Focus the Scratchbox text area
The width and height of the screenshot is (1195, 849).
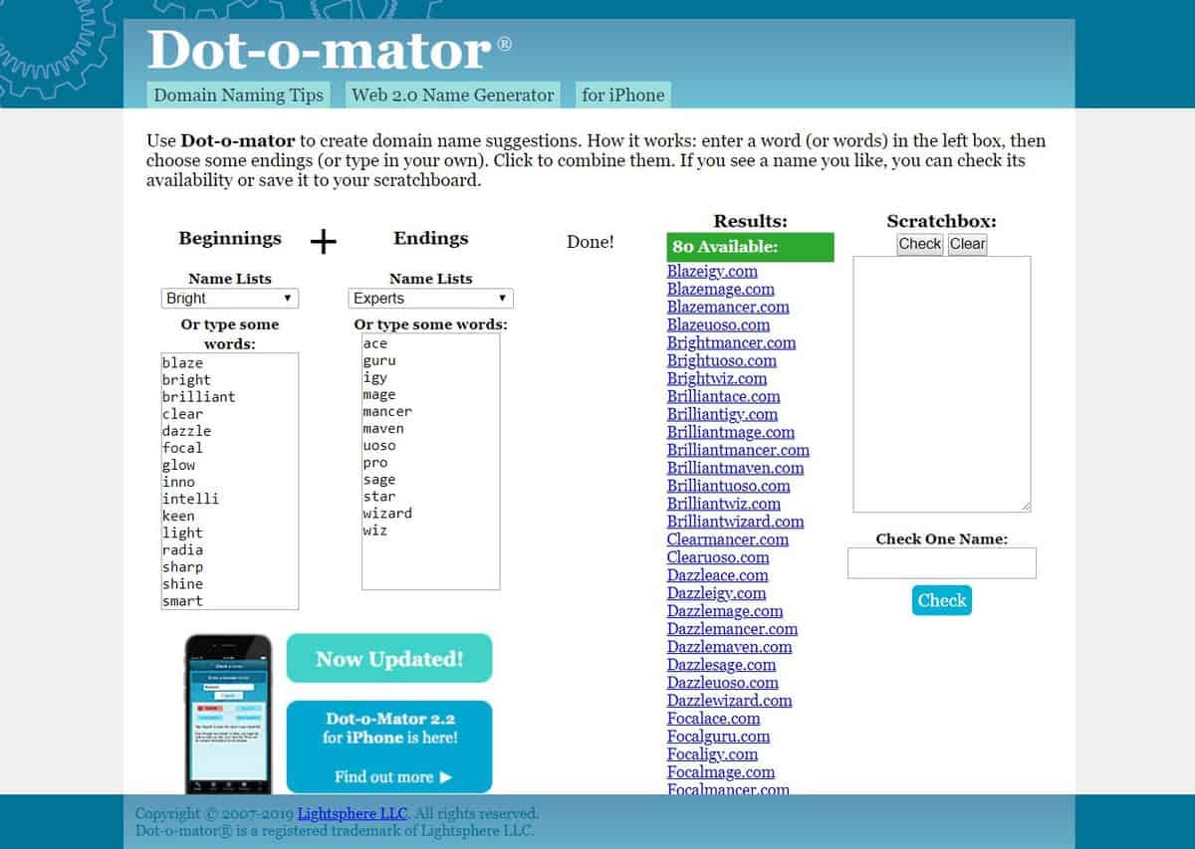pyautogui.click(x=942, y=384)
